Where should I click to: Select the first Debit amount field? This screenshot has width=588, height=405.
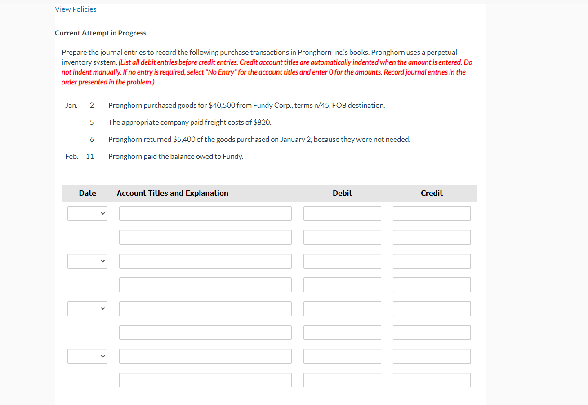point(342,213)
